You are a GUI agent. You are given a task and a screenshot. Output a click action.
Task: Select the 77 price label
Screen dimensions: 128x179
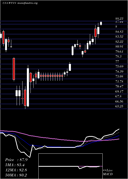click(x=117, y=62)
